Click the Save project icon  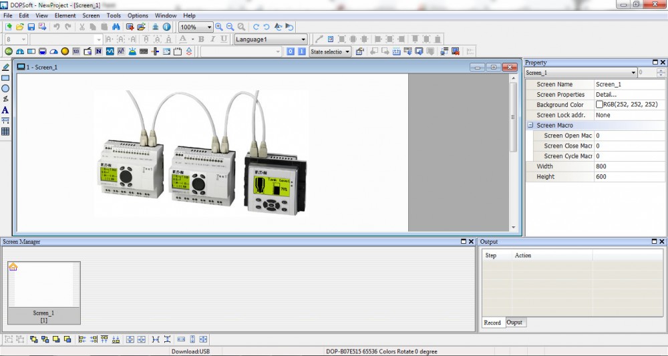pos(31,27)
